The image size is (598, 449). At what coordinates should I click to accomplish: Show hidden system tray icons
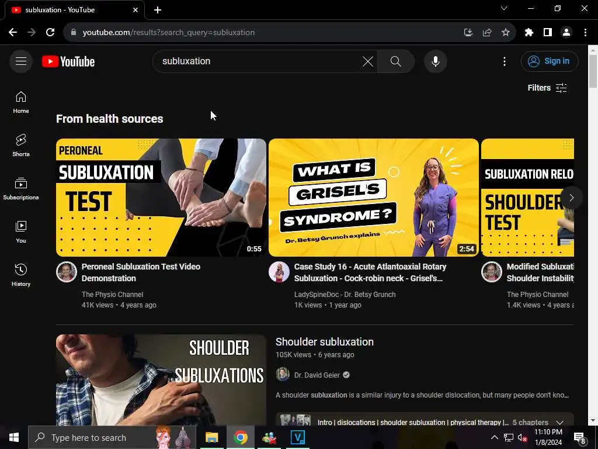494,437
